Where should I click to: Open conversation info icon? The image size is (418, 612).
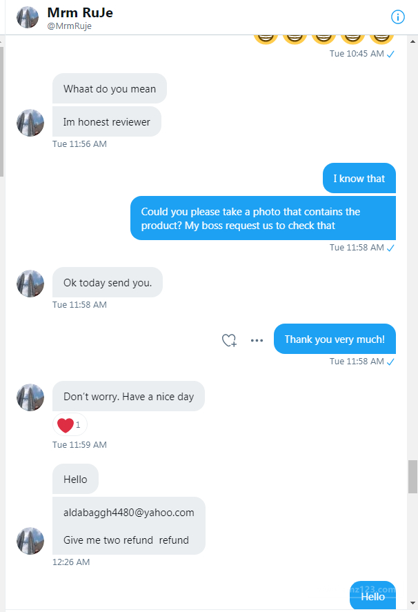[x=398, y=17]
